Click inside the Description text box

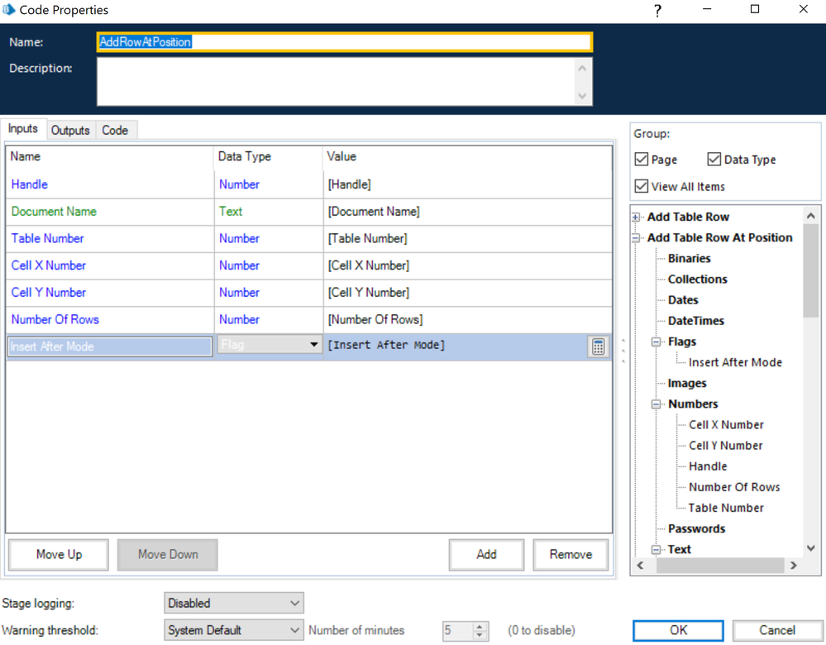coord(335,82)
